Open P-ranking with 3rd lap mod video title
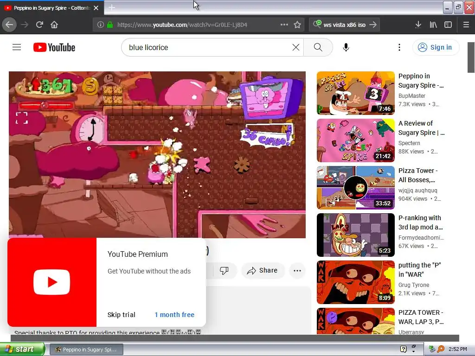The image size is (475, 356). click(420, 222)
